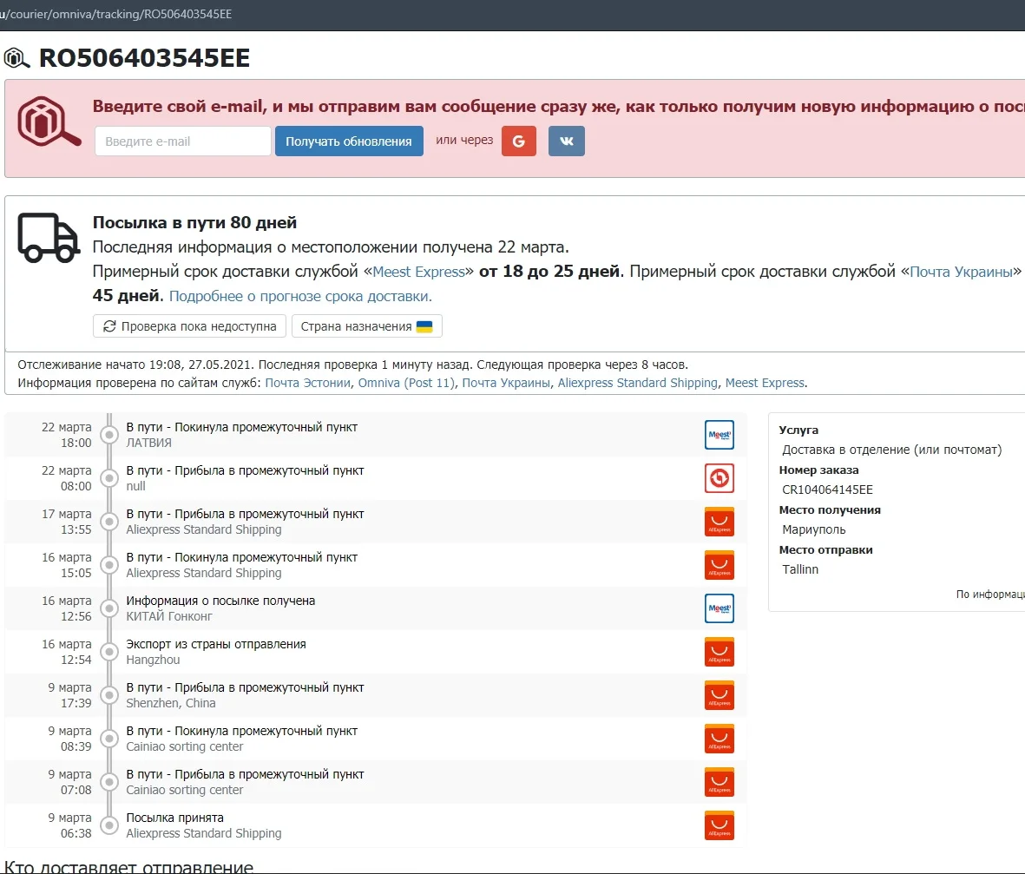1025x874 pixels.
Task: Open the Почта Украины delivery estimate link
Action: 961,272
